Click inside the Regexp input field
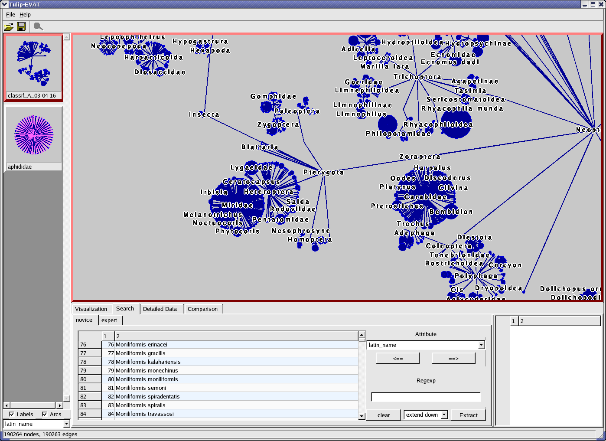 426,397
